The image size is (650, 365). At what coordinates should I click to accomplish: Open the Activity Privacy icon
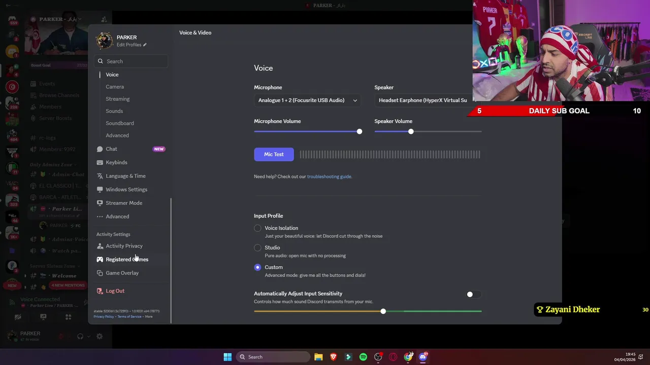(100, 246)
